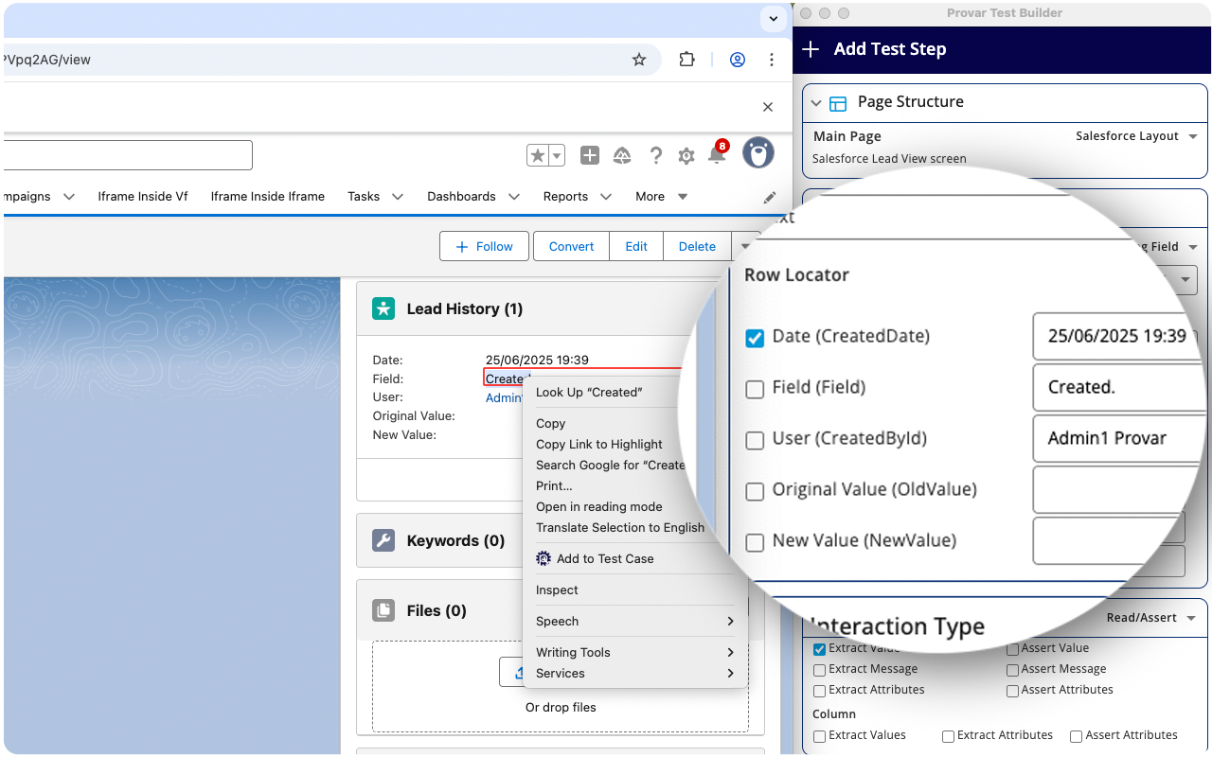Open the Global Actions plus icon

[x=590, y=155]
